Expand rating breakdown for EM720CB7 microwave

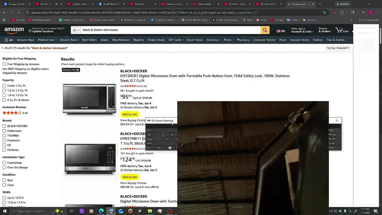point(137,86)
